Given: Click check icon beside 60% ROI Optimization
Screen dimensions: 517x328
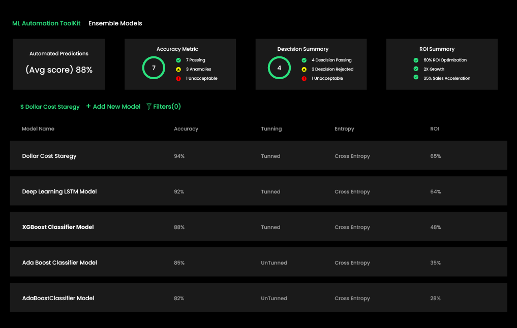Looking at the screenshot, I should click(x=416, y=60).
